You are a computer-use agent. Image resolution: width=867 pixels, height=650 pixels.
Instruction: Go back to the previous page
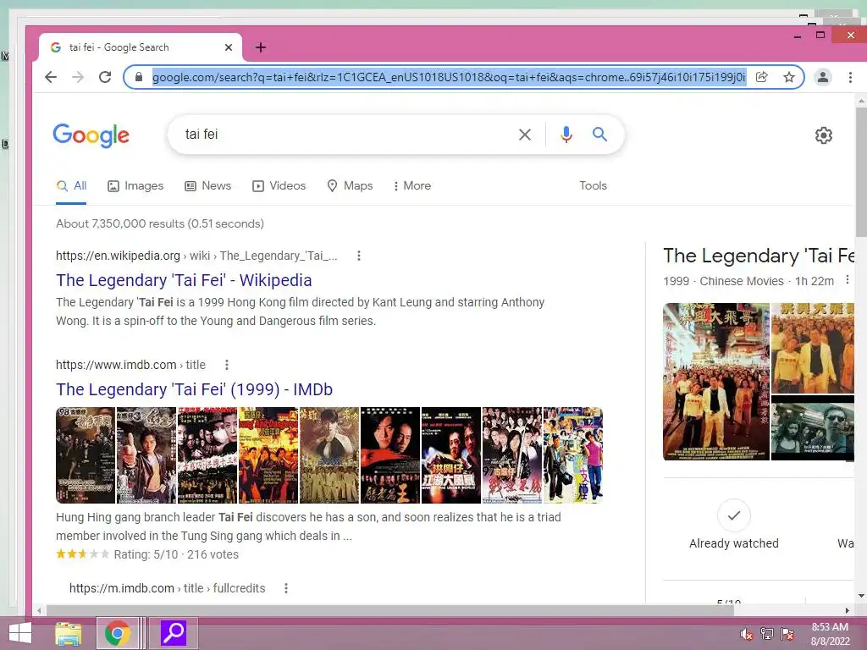51,77
